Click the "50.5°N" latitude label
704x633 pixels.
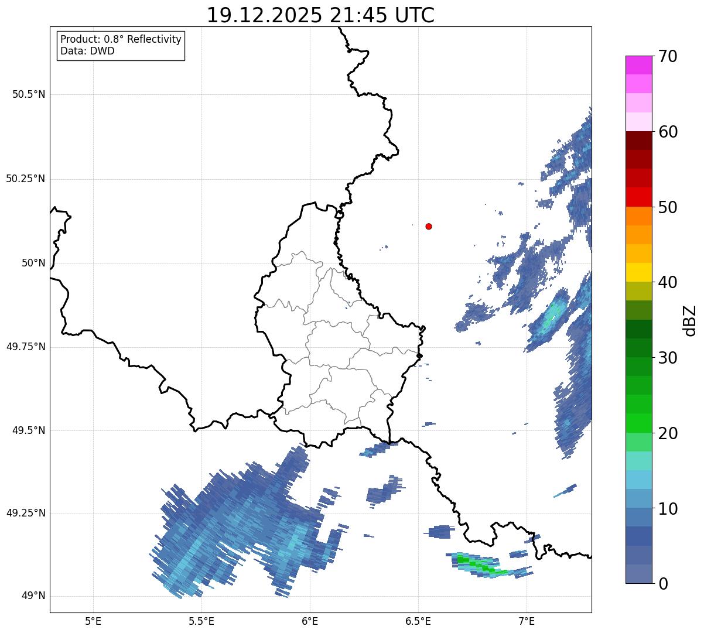(29, 94)
